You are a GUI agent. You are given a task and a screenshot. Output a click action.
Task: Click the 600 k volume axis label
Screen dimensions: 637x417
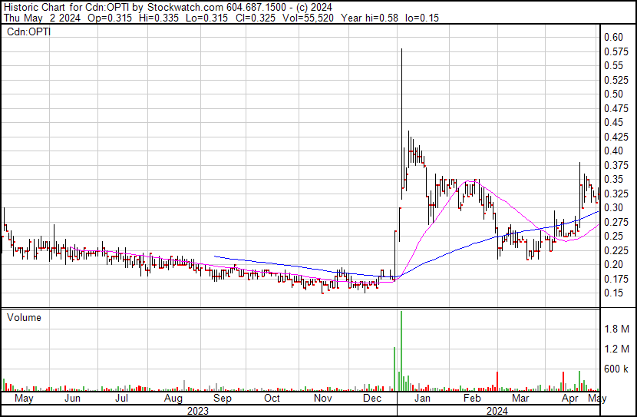[616, 369]
